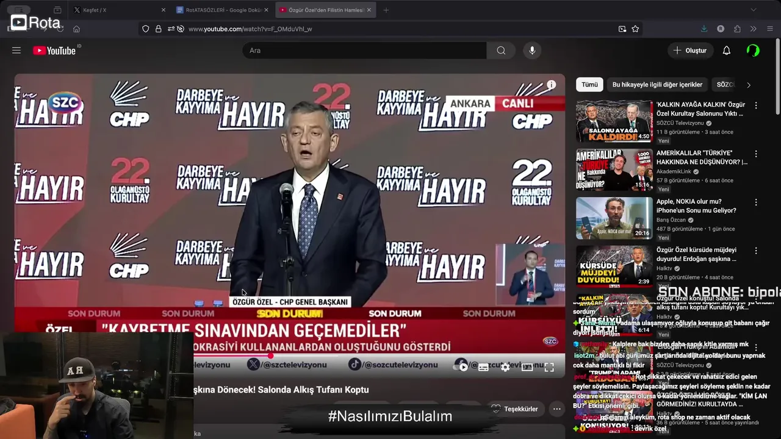Click the YouTube search field 'Ara'
Image resolution: width=781 pixels, height=439 pixels.
365,51
